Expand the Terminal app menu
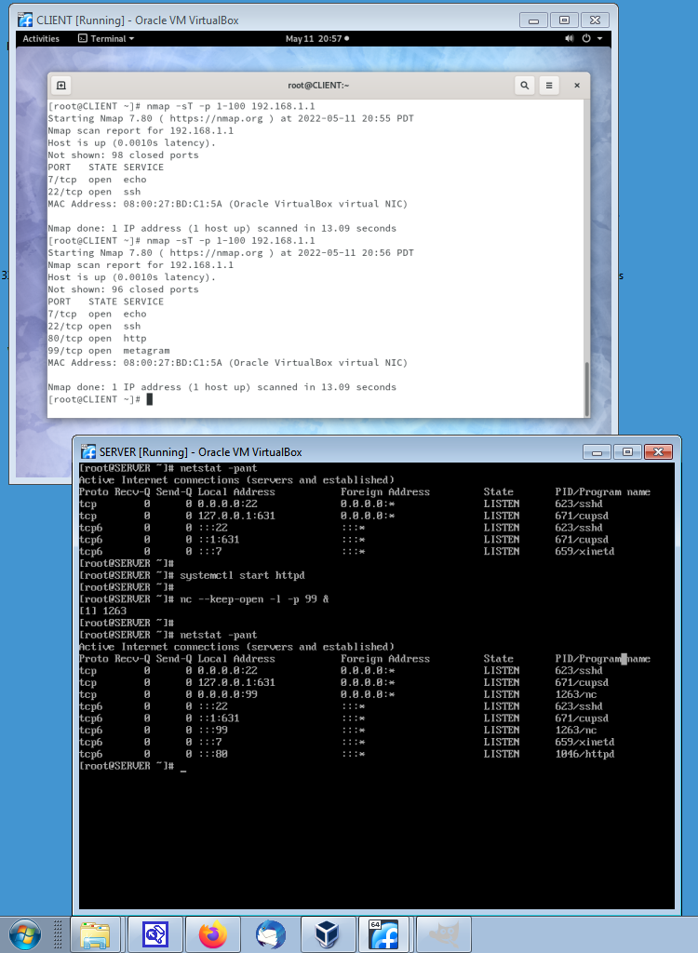Screen dimensions: 698x953 click(x=106, y=39)
